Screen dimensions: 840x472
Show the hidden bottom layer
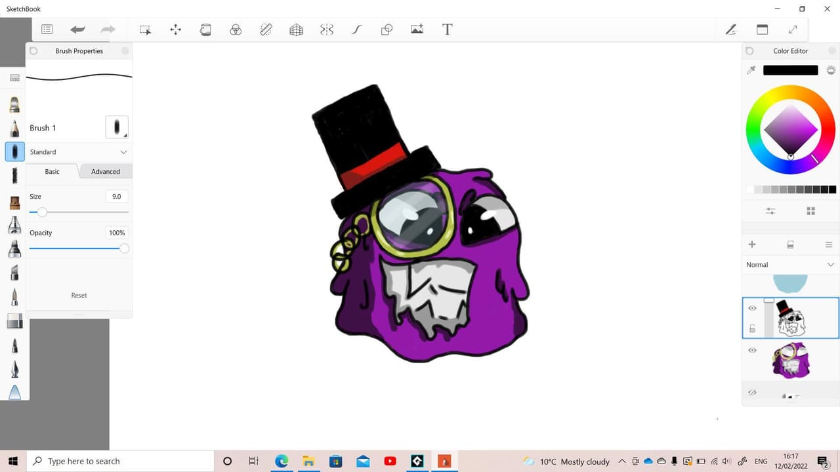tap(752, 392)
